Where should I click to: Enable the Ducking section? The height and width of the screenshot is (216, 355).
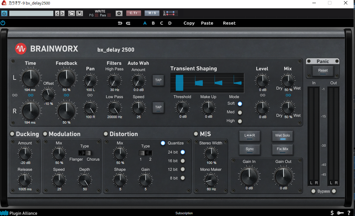point(12,134)
